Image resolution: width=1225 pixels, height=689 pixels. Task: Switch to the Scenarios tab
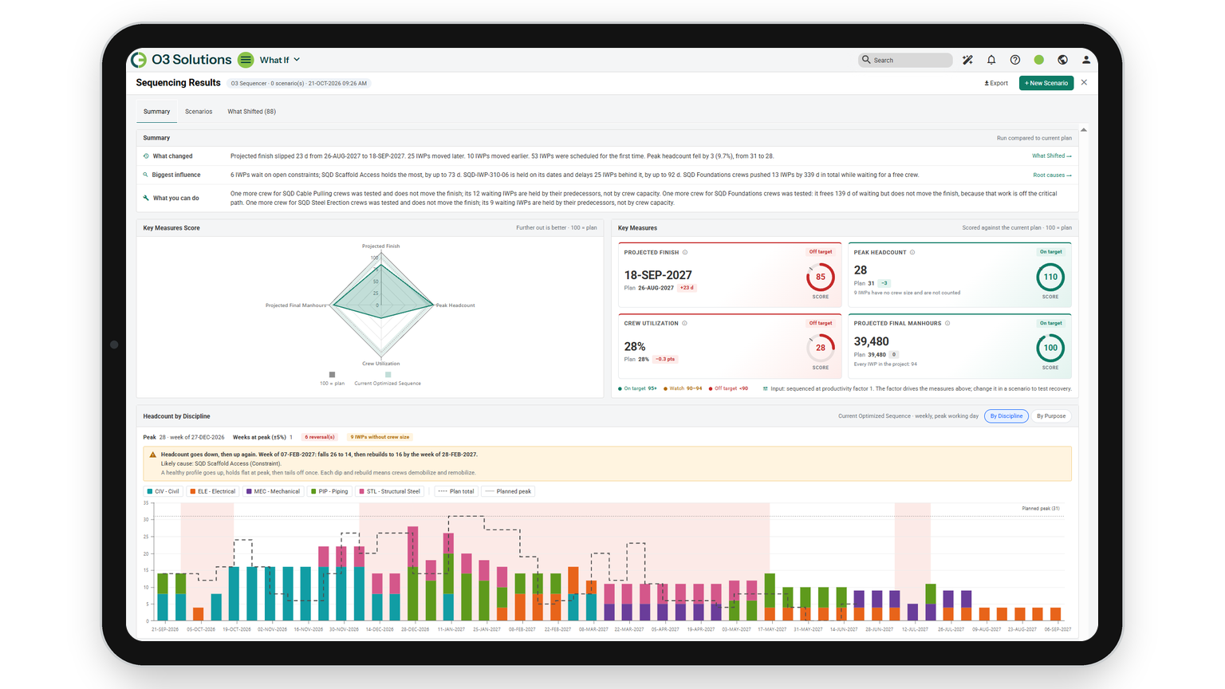(199, 112)
